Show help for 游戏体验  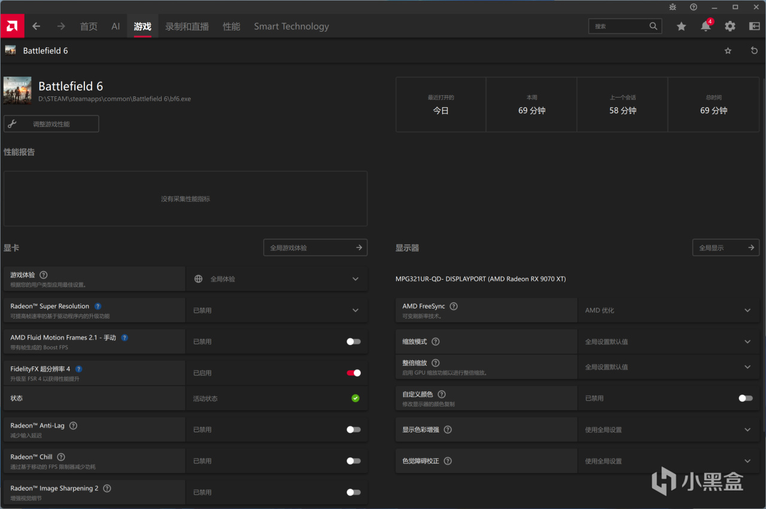click(x=44, y=275)
